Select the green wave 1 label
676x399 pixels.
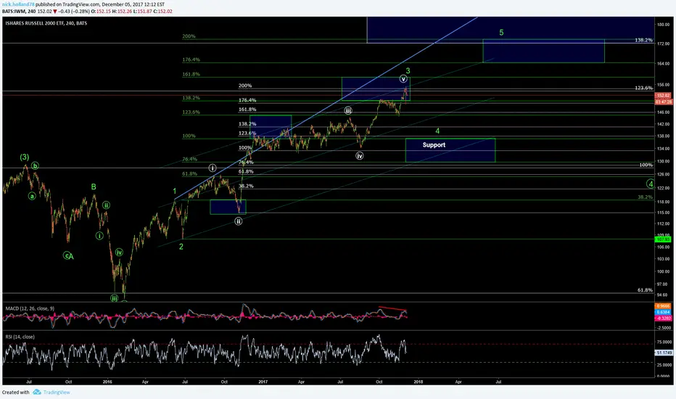coord(175,191)
